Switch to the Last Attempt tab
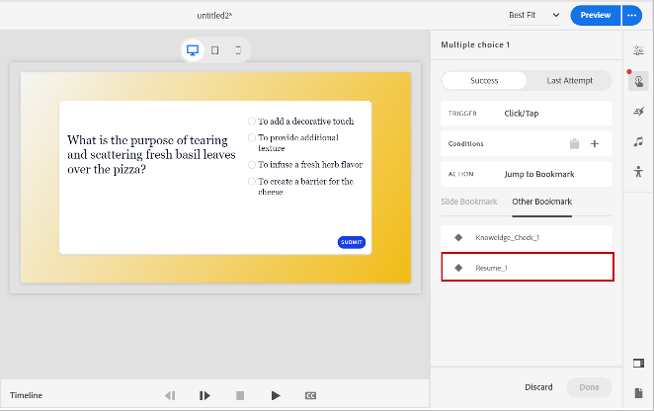The height and width of the screenshot is (411, 654). pyautogui.click(x=569, y=81)
